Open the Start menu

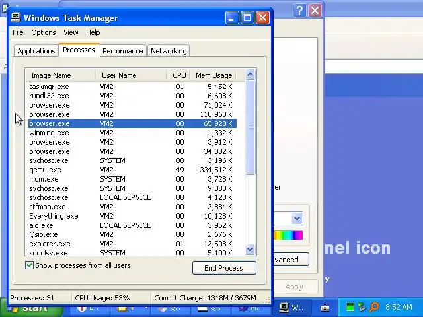point(31,310)
